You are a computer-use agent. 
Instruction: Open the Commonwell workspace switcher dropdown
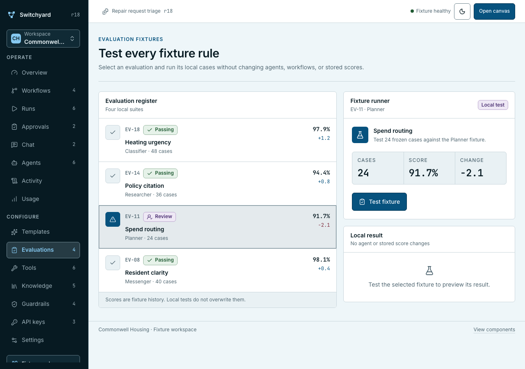(43, 39)
